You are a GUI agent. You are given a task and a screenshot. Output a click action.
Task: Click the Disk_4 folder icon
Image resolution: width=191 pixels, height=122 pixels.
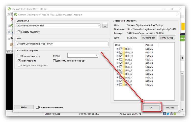coord(124,67)
